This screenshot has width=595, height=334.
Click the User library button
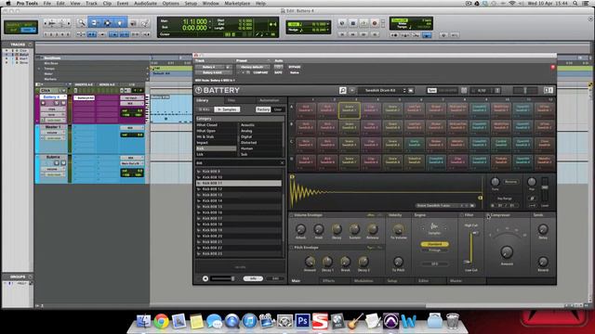(278, 109)
